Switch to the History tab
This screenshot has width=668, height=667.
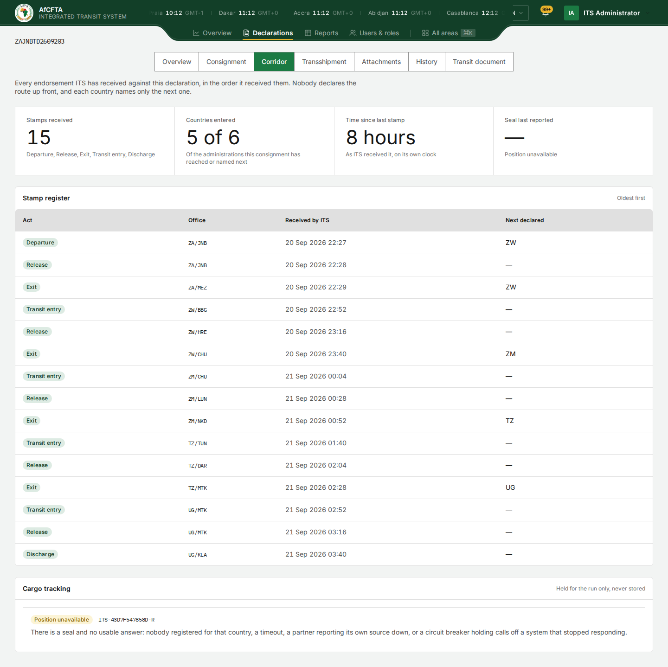427,62
